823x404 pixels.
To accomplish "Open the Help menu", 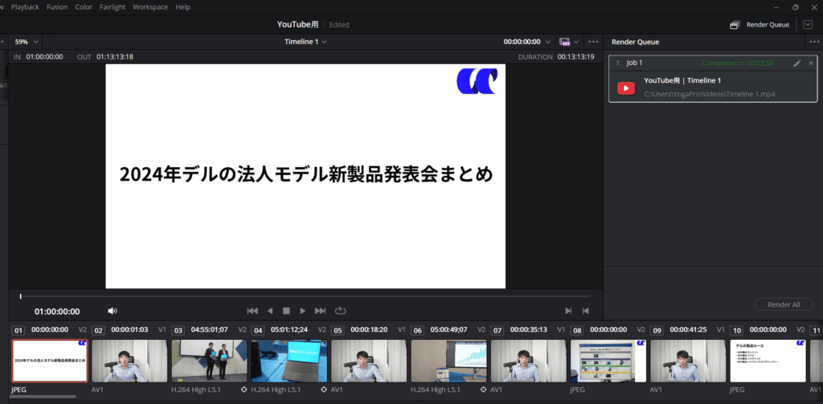I will coord(182,6).
